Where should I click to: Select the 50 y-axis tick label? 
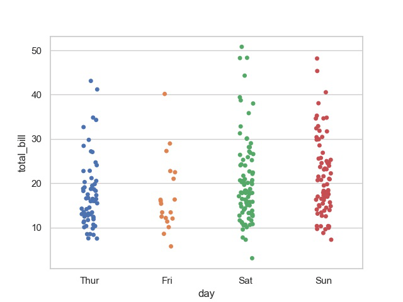pyautogui.click(x=38, y=50)
